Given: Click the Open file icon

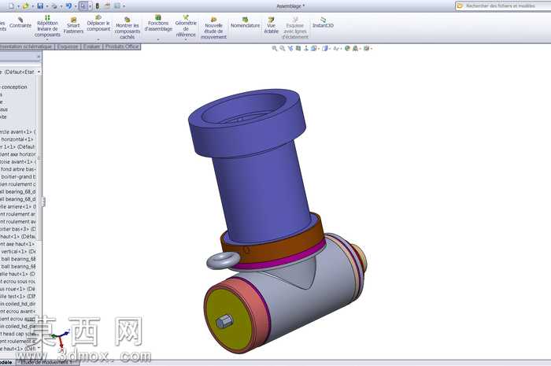Looking at the screenshot, I should (26, 6).
